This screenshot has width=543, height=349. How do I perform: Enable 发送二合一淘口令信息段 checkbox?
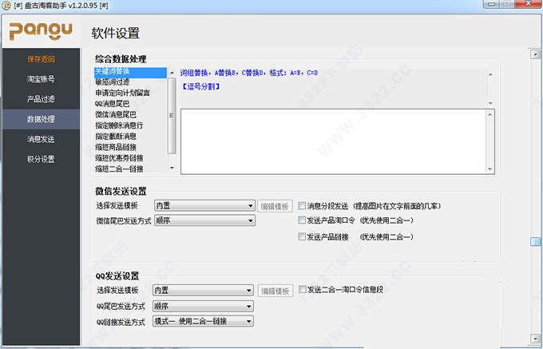point(303,289)
